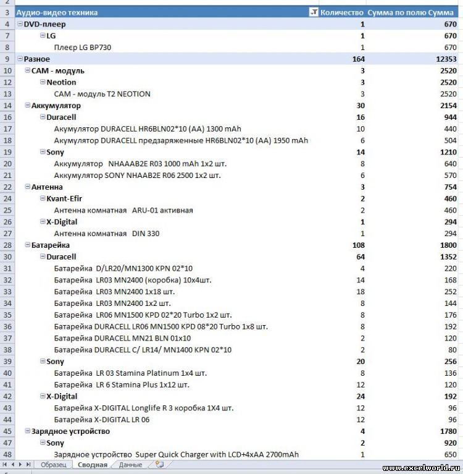This screenshot has width=463, height=474.
Task: Select Батарейка LR03 MN2400 1x2 шт. cell
Action: (x=112, y=303)
